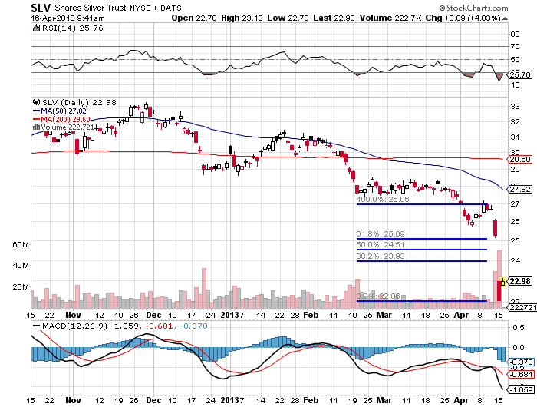Click the RSI(14) 25.76 indicator label
This screenshot has height=407, width=537.
(x=72, y=28)
